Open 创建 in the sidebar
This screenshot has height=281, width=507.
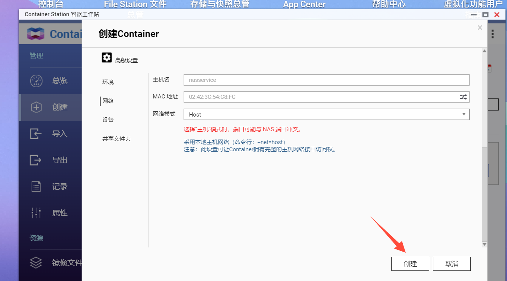[51, 107]
